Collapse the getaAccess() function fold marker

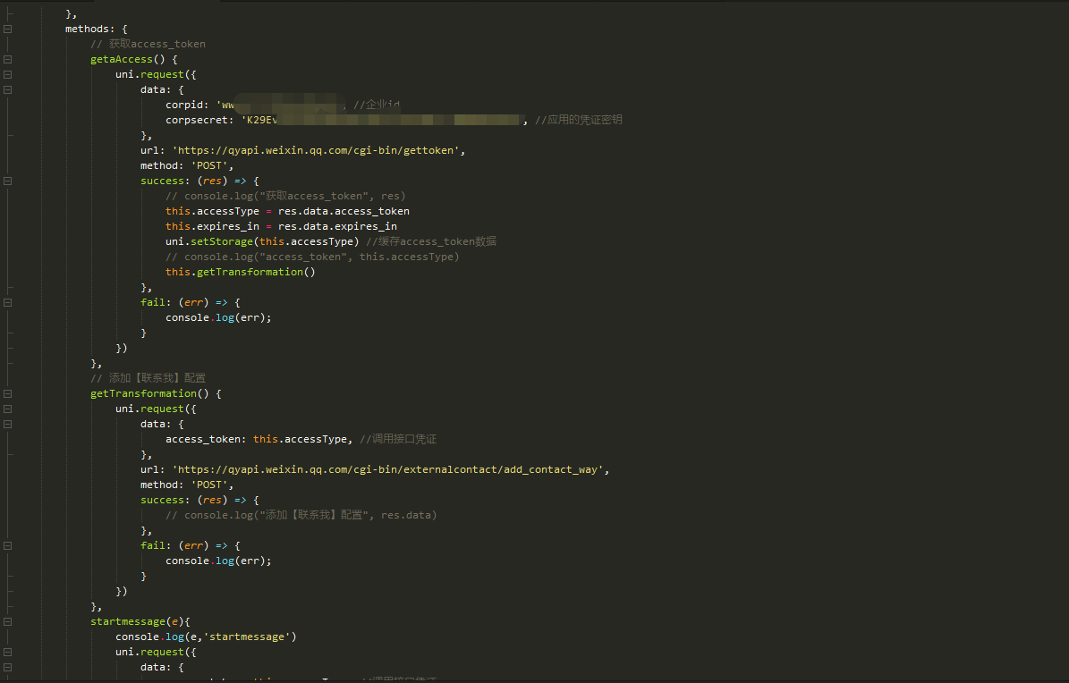point(7,59)
